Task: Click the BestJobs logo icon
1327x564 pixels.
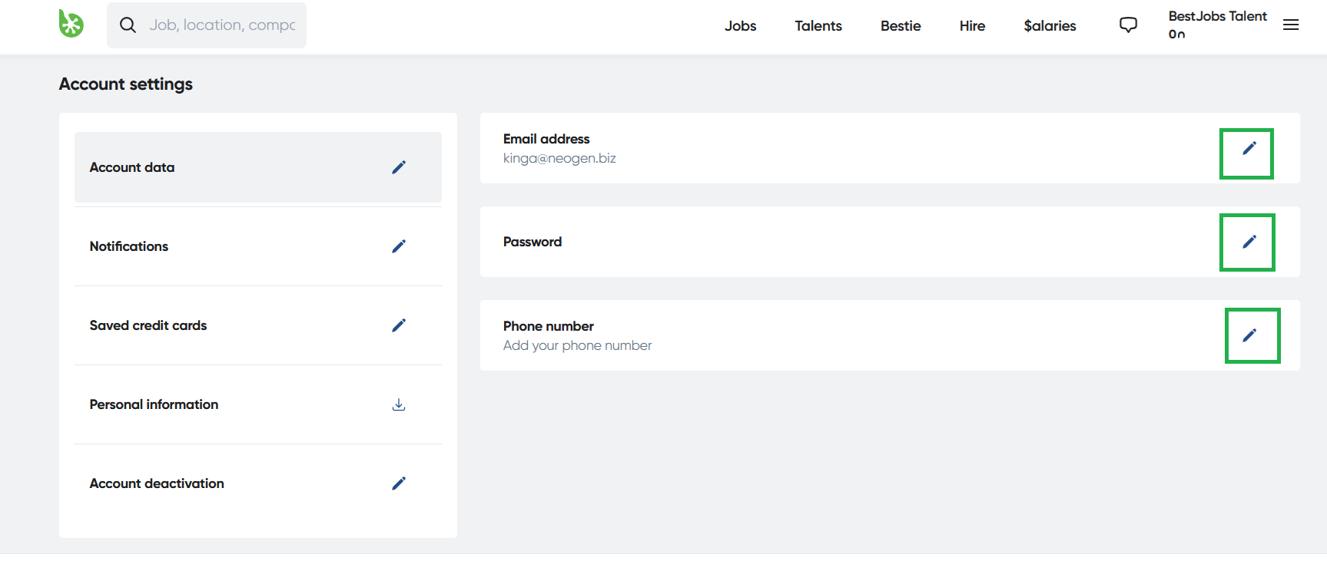Action: [71, 24]
